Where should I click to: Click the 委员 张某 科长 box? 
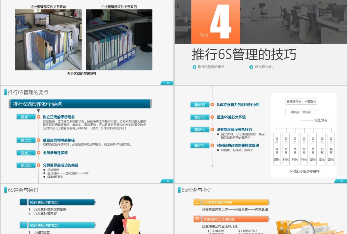click(x=286, y=149)
